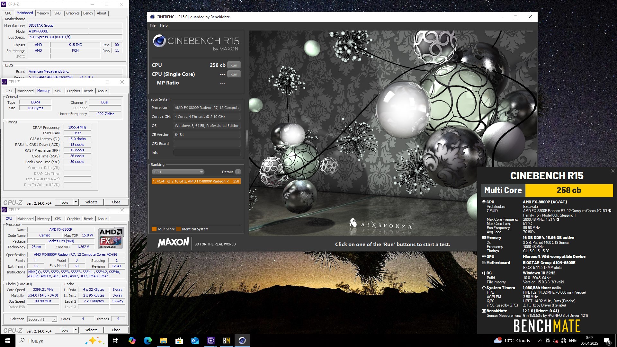Close the BenchMate result overlay

613,171
